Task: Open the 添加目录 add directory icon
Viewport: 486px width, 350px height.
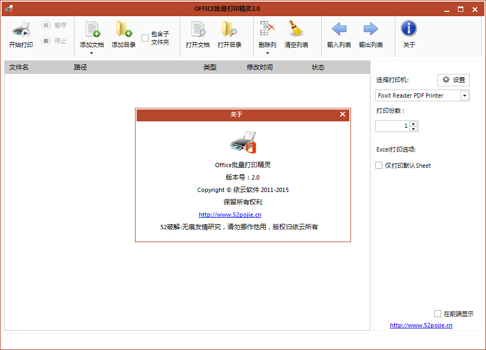Action: pyautogui.click(x=123, y=28)
